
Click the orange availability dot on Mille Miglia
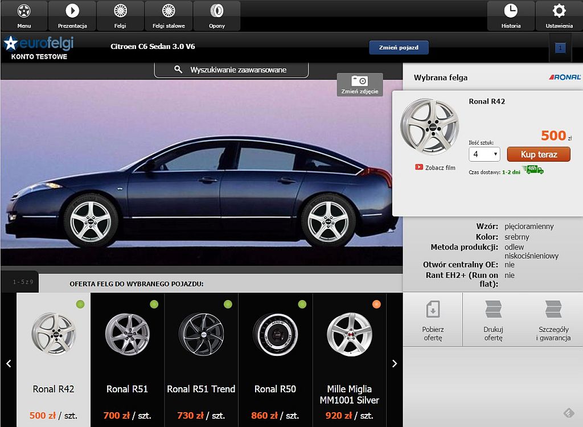tap(376, 304)
